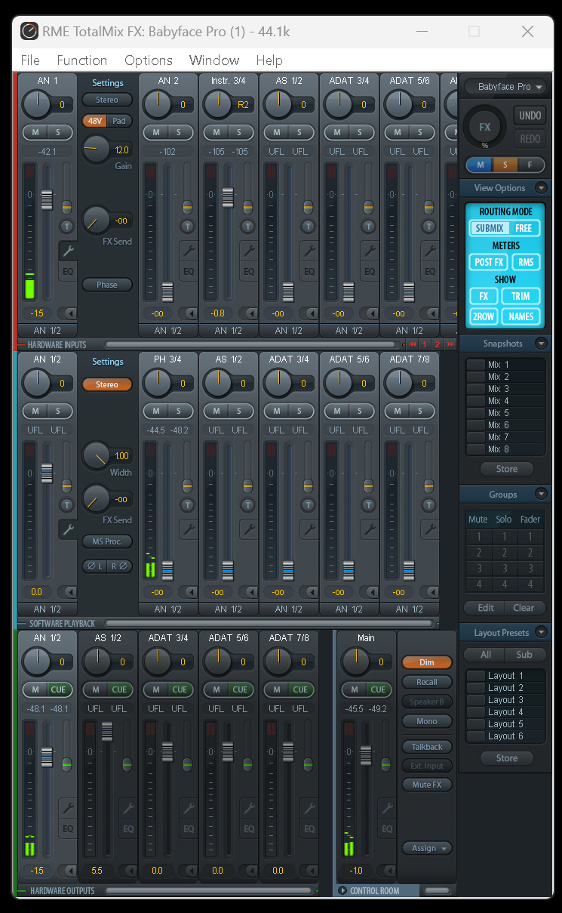Toggle Dim in Control Room
Viewport: 562px width, 913px height.
pyautogui.click(x=427, y=662)
